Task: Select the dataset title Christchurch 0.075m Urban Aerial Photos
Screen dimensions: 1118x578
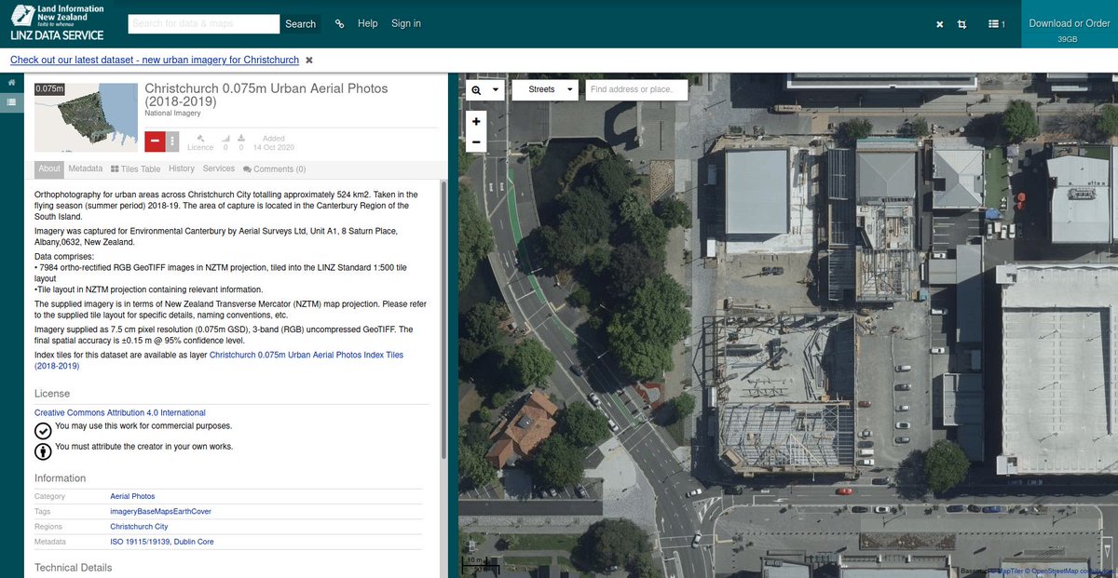Action: 266,95
